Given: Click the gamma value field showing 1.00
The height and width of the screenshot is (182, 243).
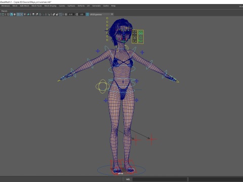Looking at the screenshot, I should 82,15.
